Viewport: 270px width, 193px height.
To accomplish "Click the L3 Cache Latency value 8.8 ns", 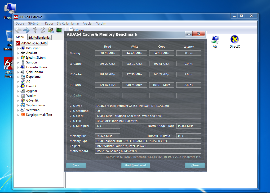I will coord(189,85).
